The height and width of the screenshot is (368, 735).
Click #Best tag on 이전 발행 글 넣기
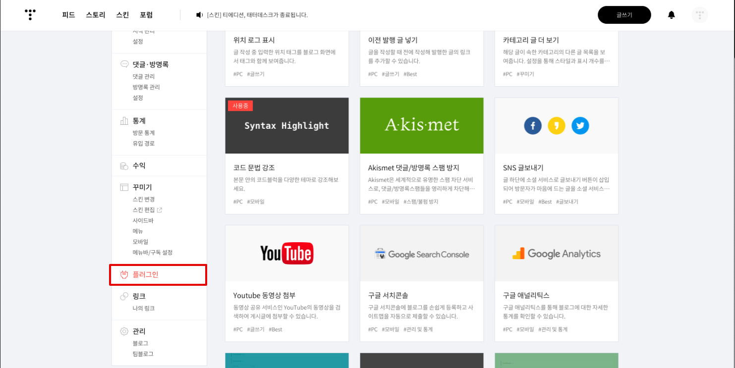point(410,74)
